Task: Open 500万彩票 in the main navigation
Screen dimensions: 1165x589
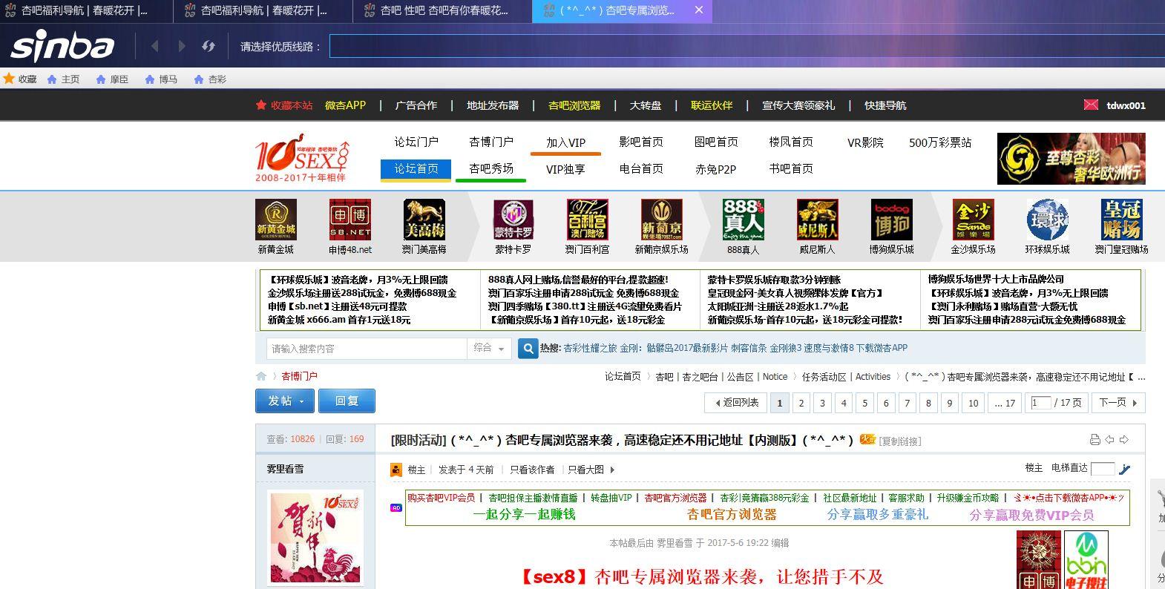Action: 940,142
